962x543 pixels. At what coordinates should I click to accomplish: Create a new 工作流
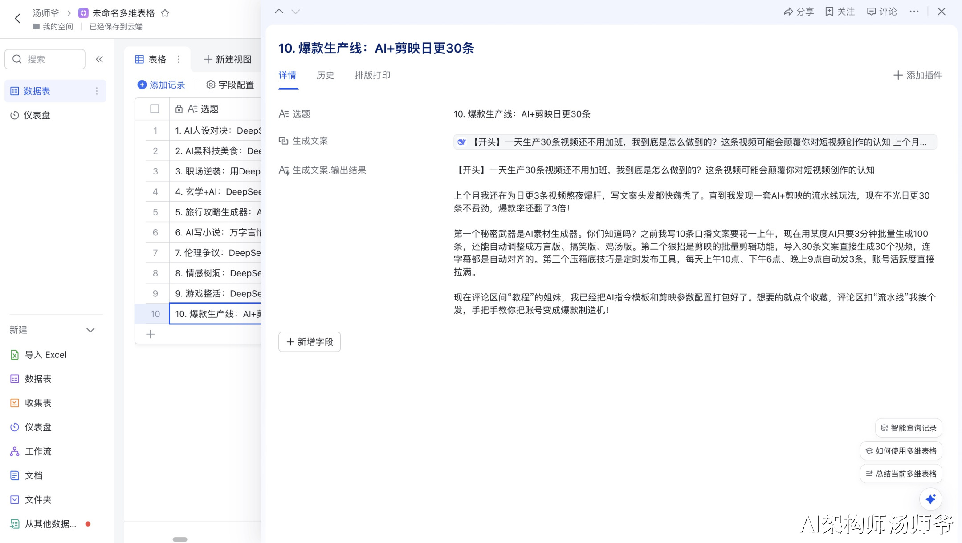pyautogui.click(x=31, y=451)
